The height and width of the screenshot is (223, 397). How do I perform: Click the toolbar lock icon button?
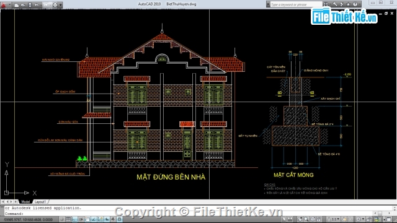click(369, 219)
